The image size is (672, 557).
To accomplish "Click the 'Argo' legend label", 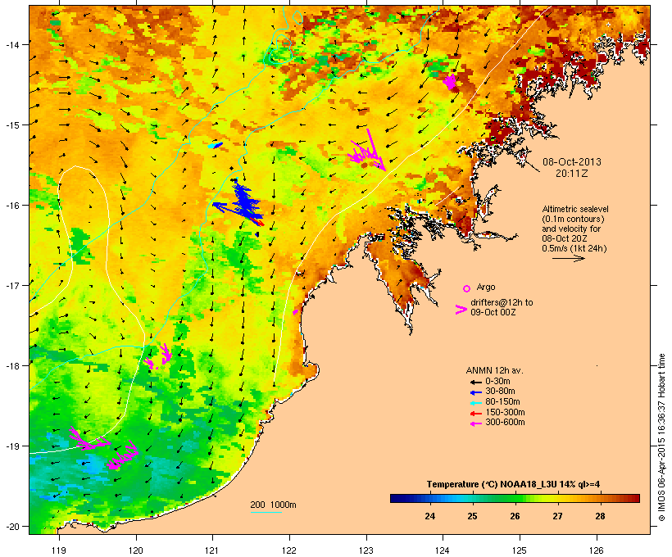I will [x=486, y=287].
